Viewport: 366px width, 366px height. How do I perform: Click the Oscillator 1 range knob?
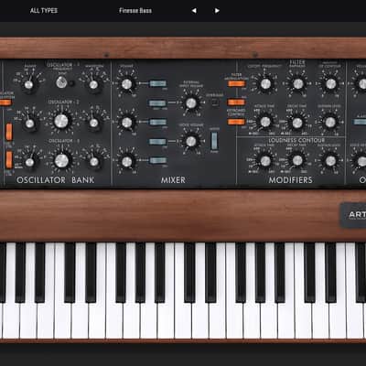(28, 84)
